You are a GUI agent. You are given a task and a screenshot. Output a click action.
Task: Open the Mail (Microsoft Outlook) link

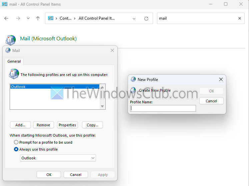[x=48, y=39]
